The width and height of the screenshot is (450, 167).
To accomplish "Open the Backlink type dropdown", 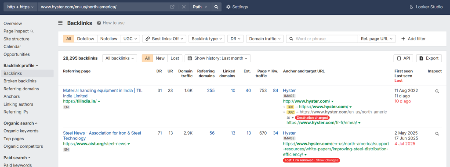I will (x=207, y=39).
